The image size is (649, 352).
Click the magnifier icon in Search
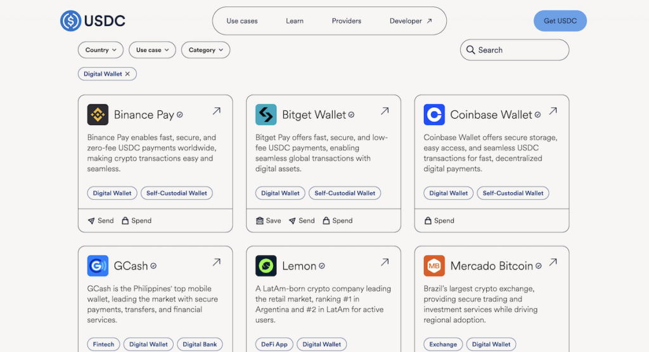[471, 49]
